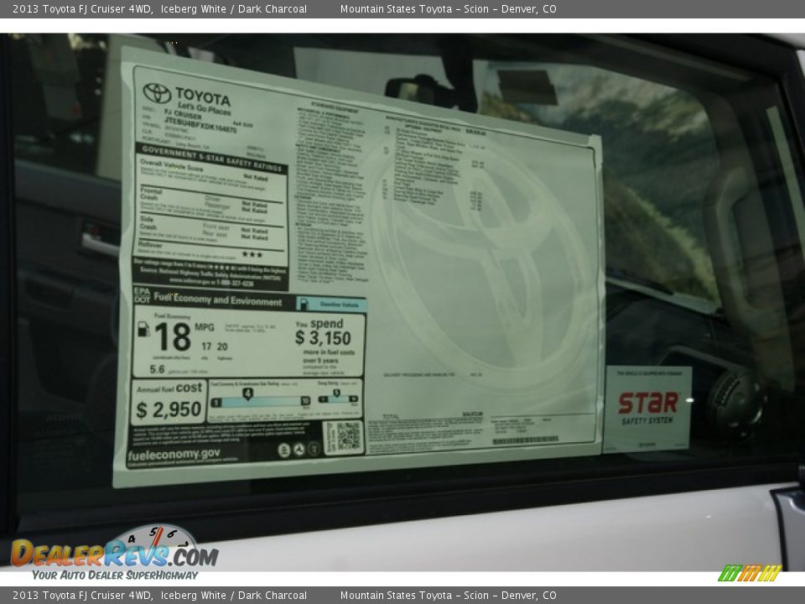805x604 pixels.
Task: Click the '$ 2,950' annual fuel cost
Action: pyautogui.click(x=169, y=410)
